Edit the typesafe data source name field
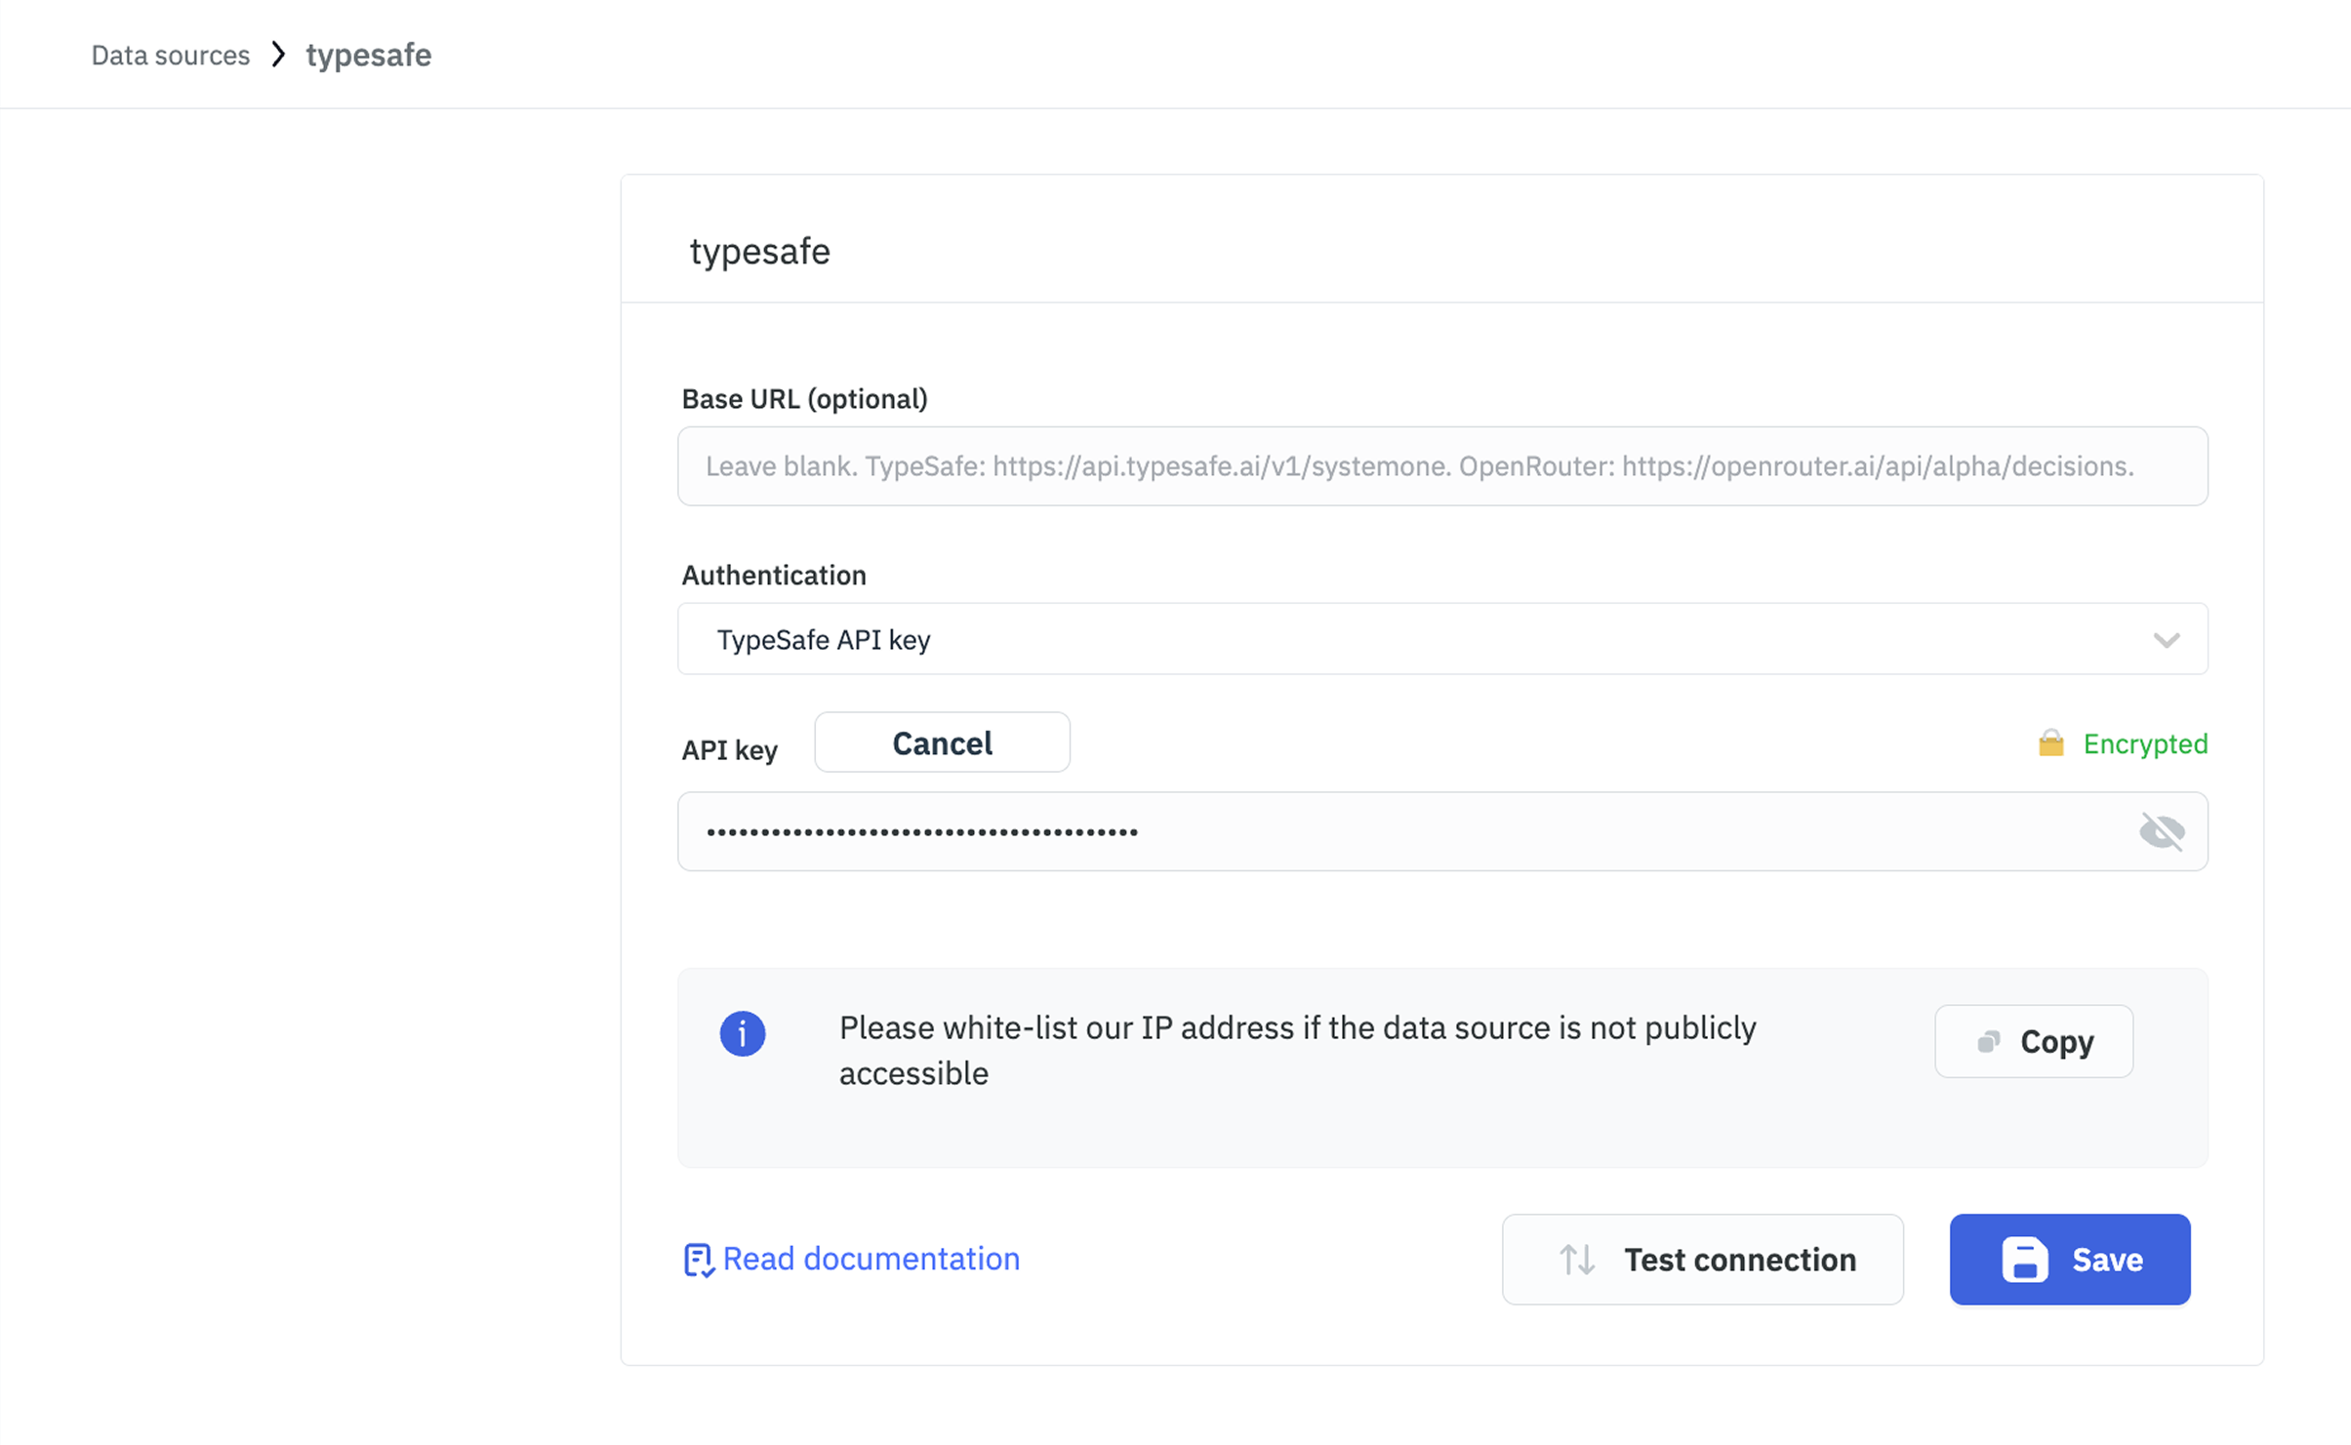 759,251
